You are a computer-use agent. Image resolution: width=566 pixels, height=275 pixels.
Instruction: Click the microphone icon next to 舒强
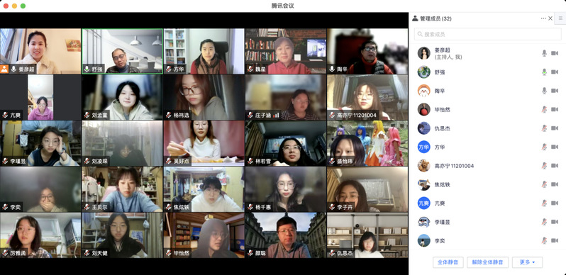coord(544,72)
